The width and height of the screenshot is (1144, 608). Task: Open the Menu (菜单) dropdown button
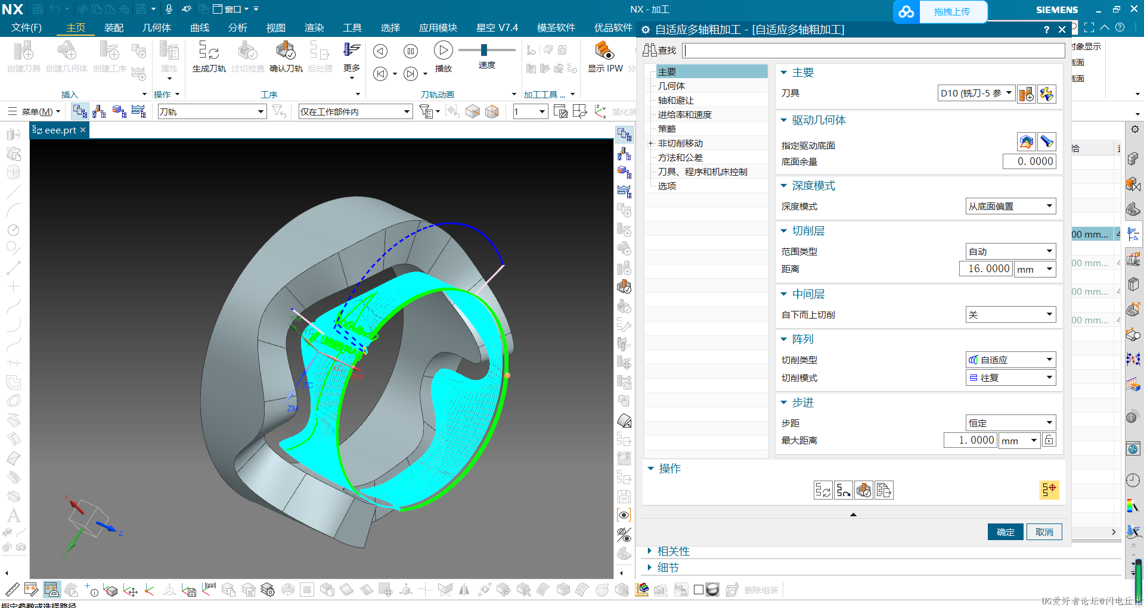tap(35, 111)
